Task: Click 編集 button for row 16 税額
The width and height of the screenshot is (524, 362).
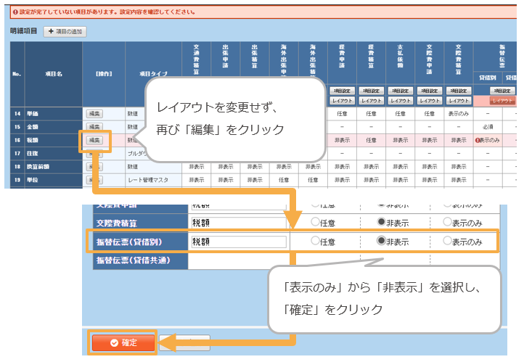Action: click(x=94, y=139)
